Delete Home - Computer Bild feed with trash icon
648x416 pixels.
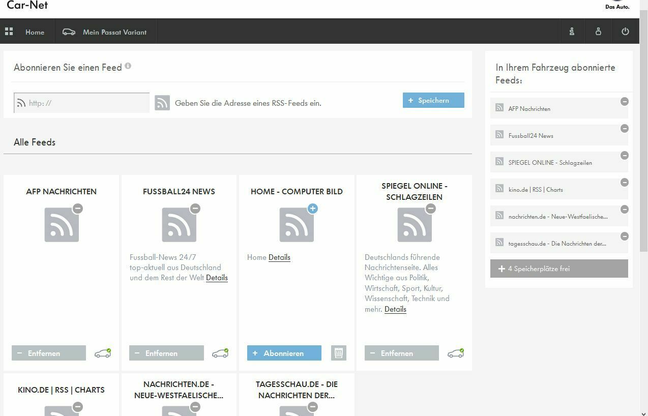[339, 353]
